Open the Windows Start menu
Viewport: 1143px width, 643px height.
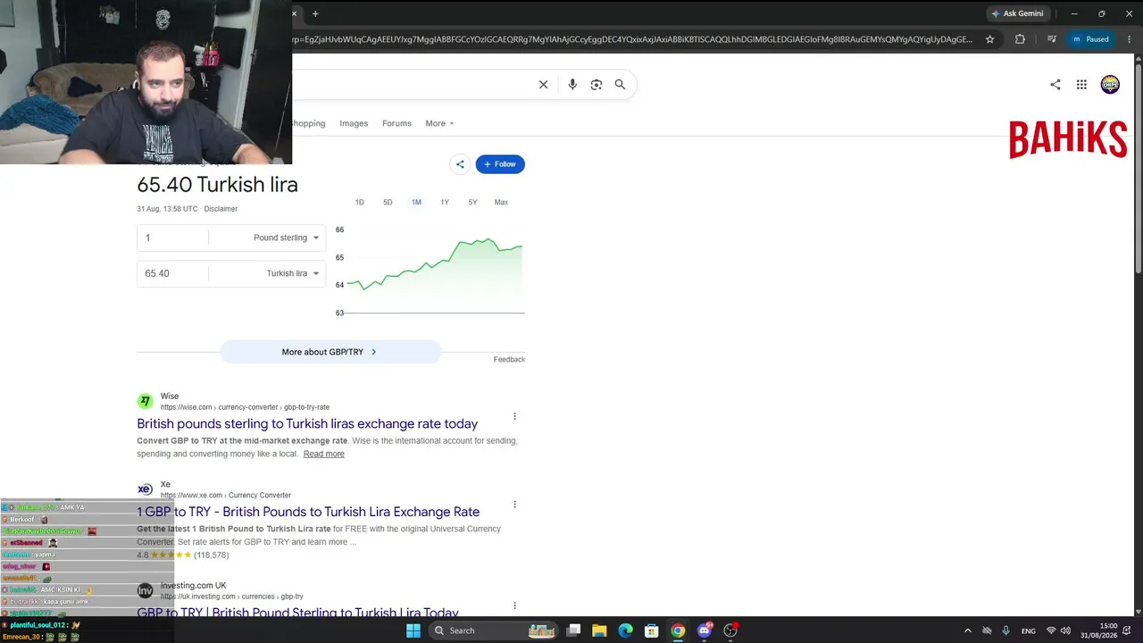coord(413,630)
